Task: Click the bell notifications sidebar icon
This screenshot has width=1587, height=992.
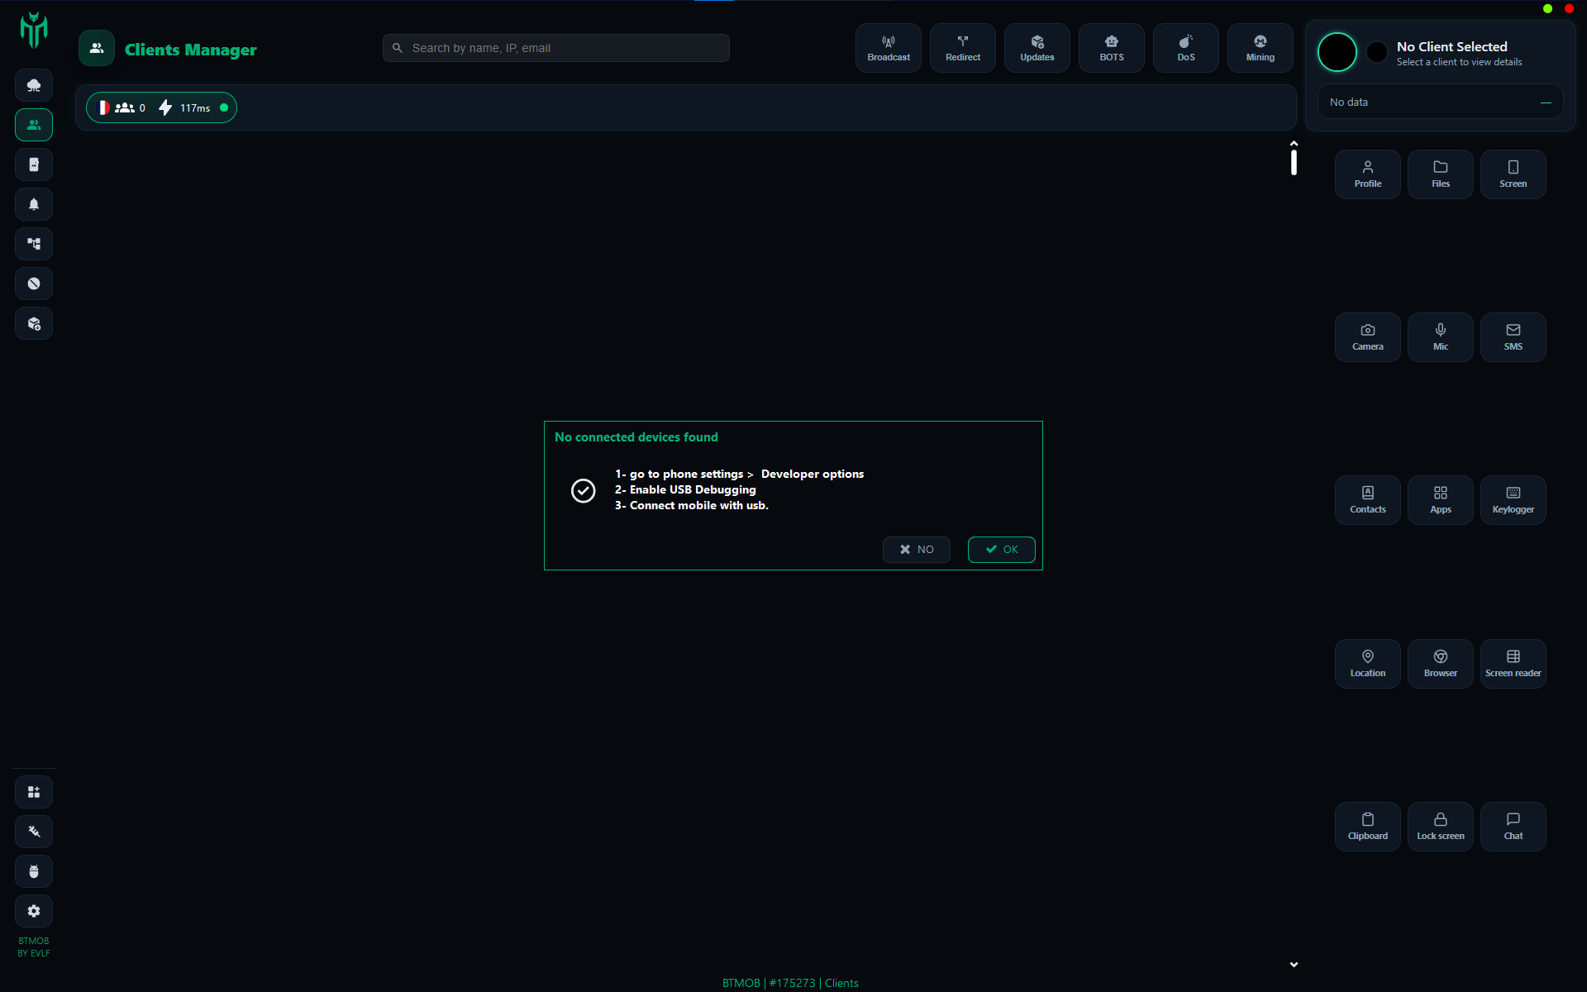Action: click(34, 204)
